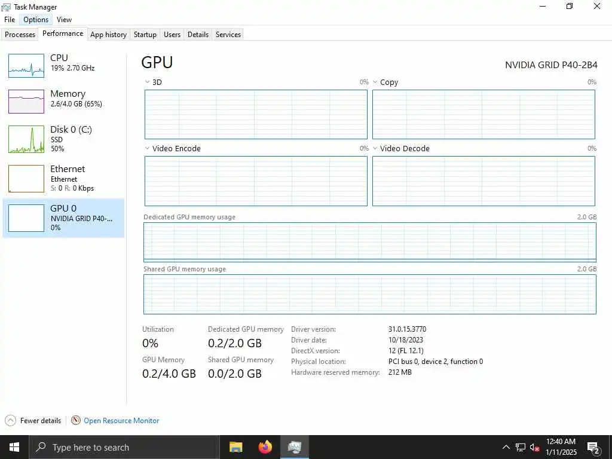Click the 212 MB hardware reserved value

tap(400, 372)
